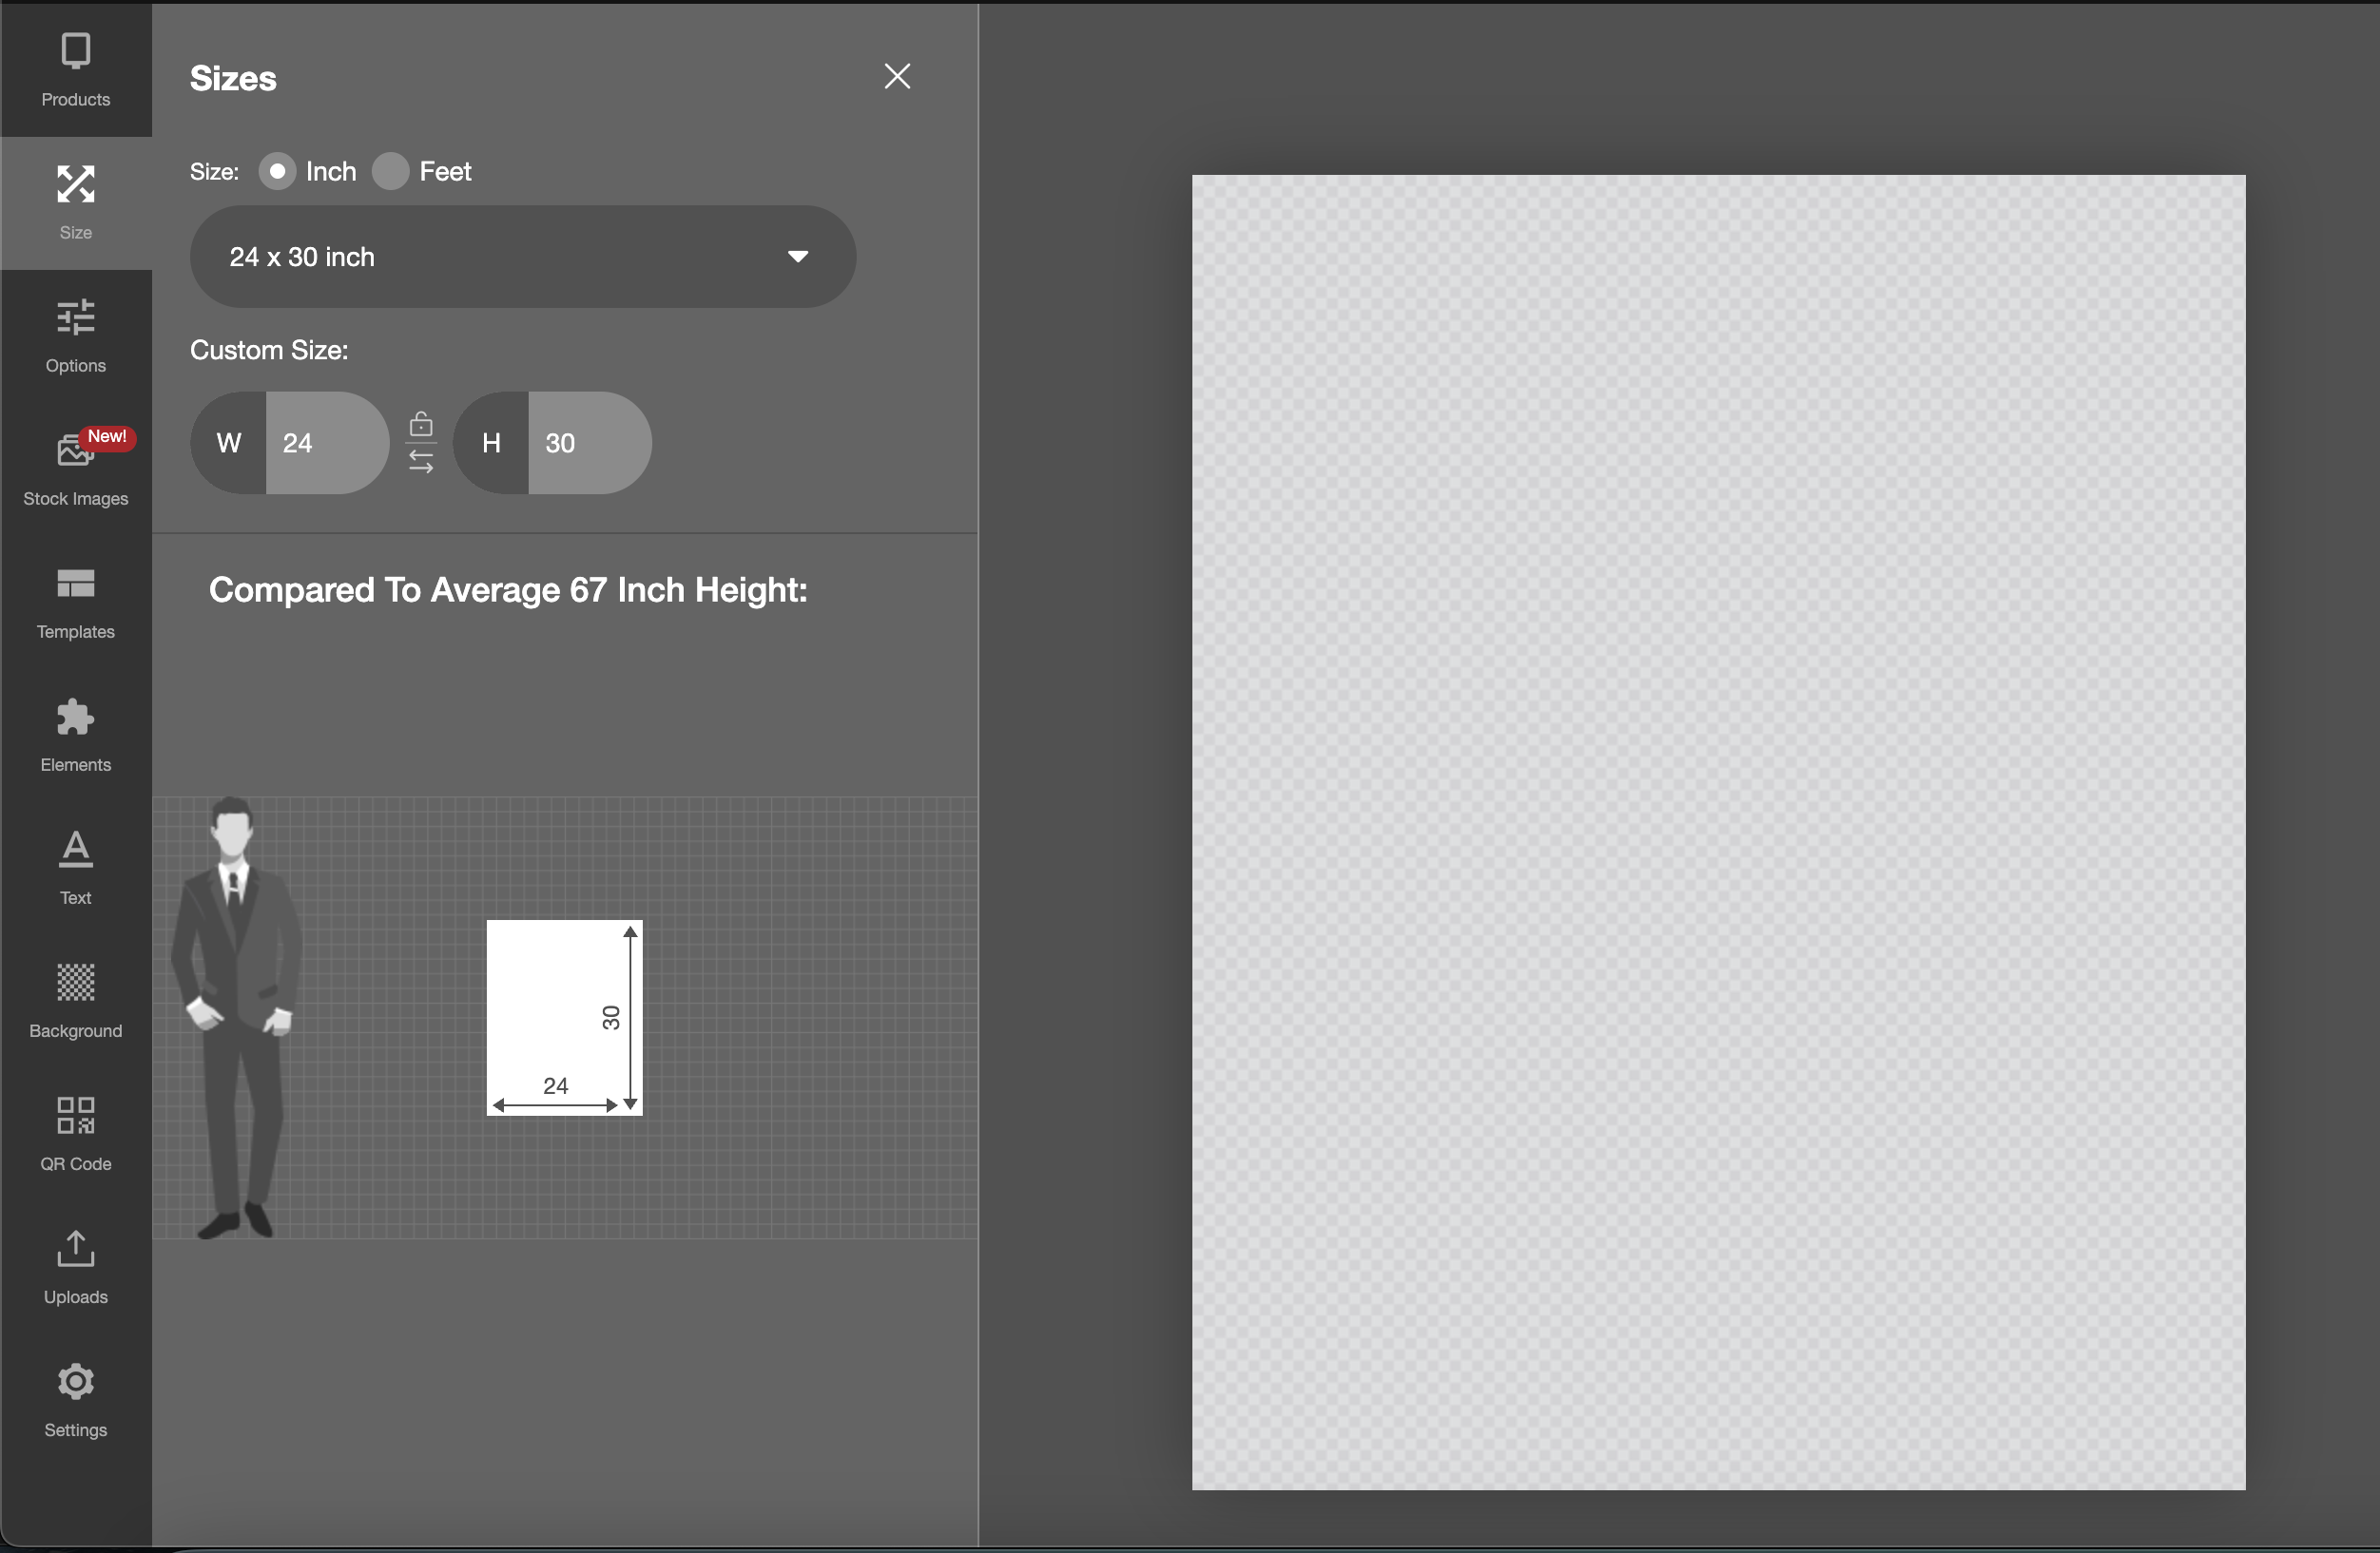Select the Size sidebar tool

point(76,202)
